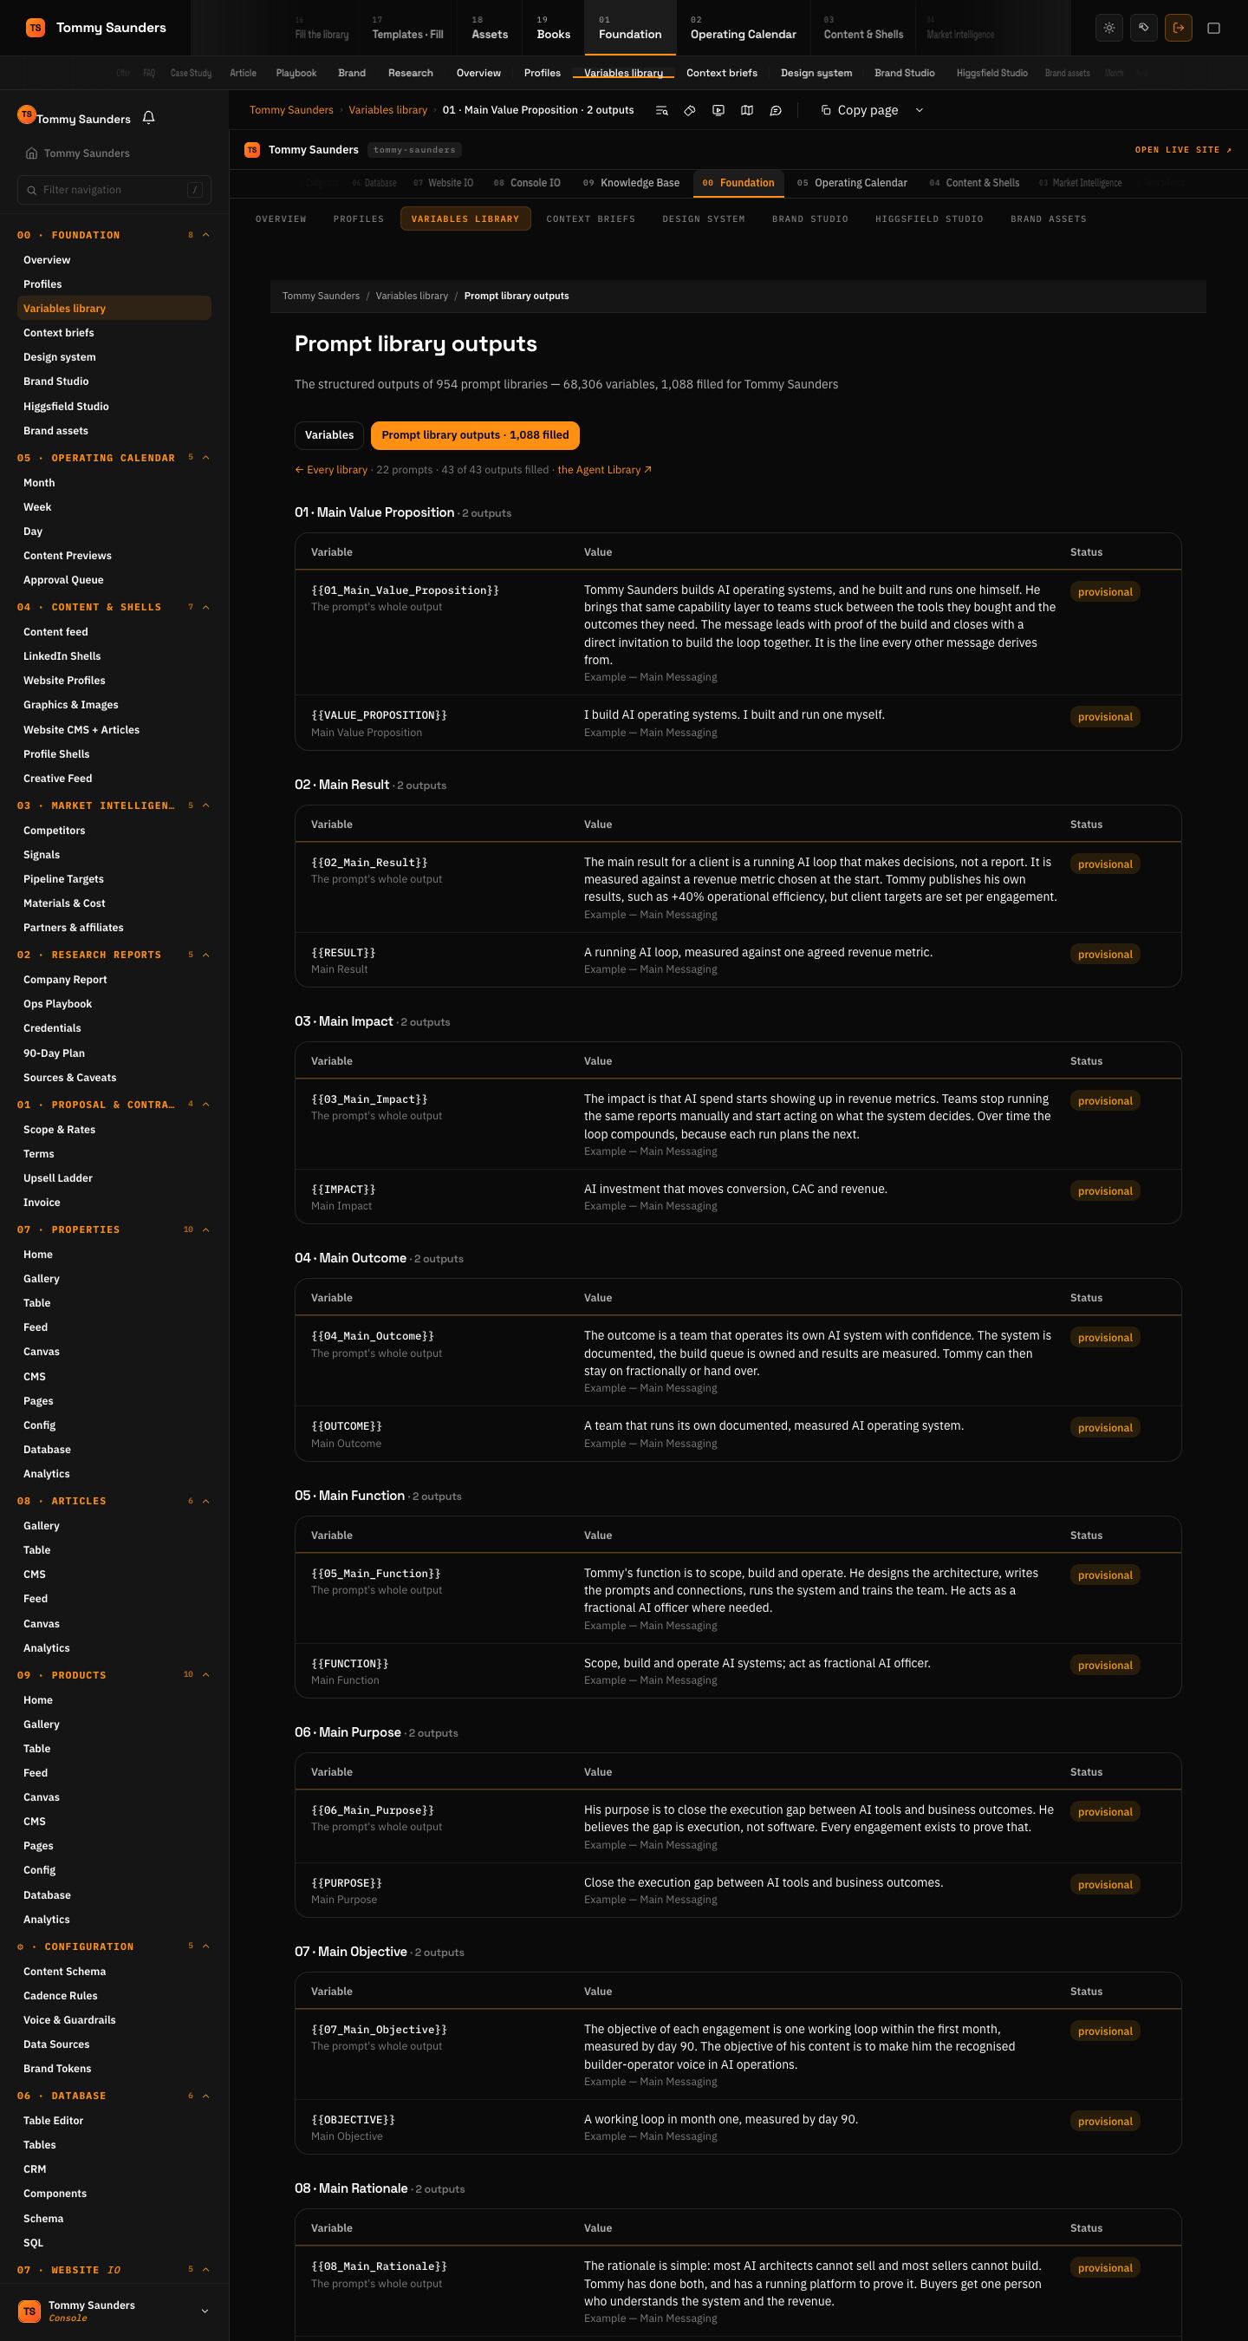Go back via Every library link
The height and width of the screenshot is (2341, 1248).
point(330,470)
